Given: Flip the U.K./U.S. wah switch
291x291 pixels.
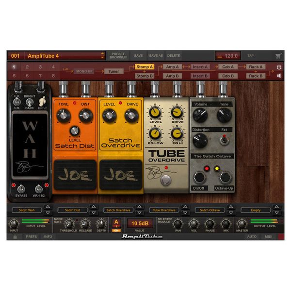Looking at the screenshot, I should [17, 102].
